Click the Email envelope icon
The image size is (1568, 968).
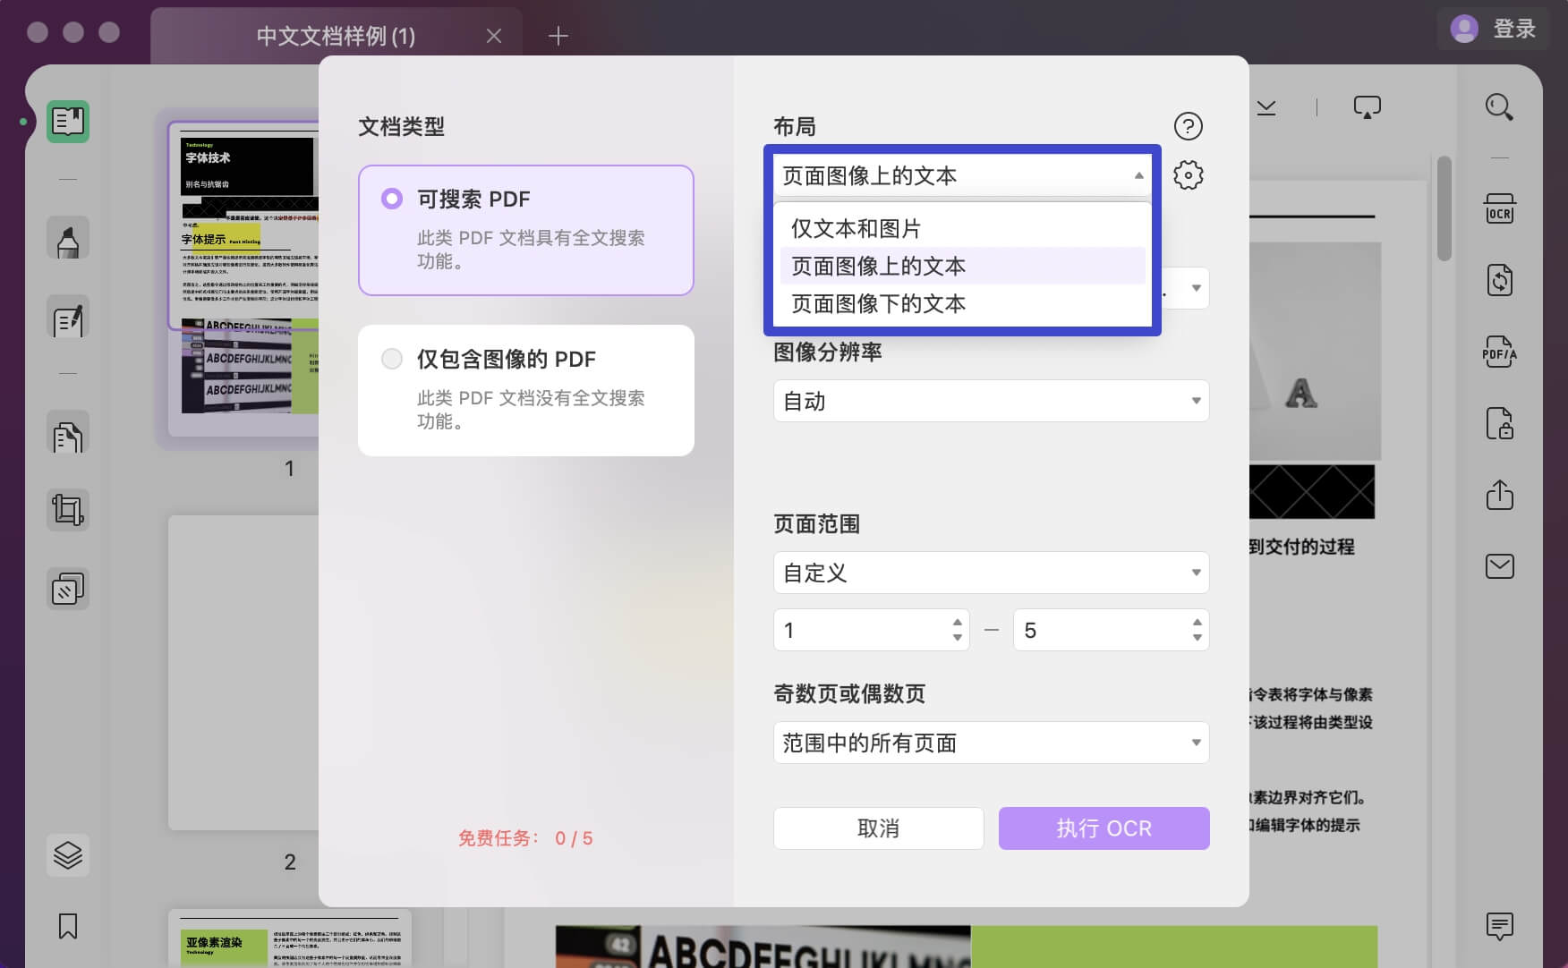[x=1499, y=566]
